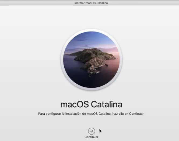Click the blank window area right of the logo

tap(151, 59)
